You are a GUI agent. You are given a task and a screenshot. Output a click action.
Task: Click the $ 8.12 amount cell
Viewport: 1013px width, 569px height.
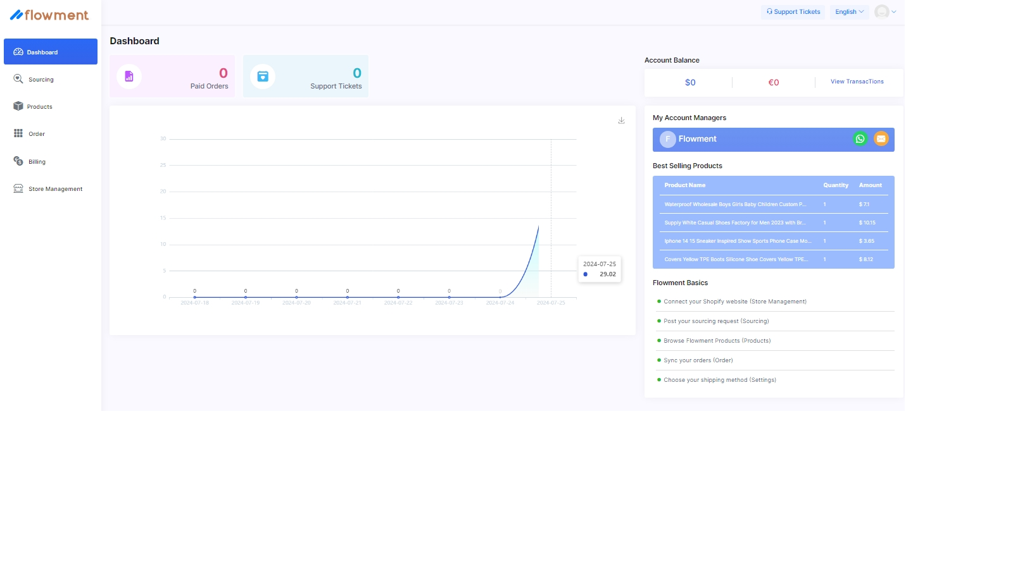pyautogui.click(x=866, y=259)
